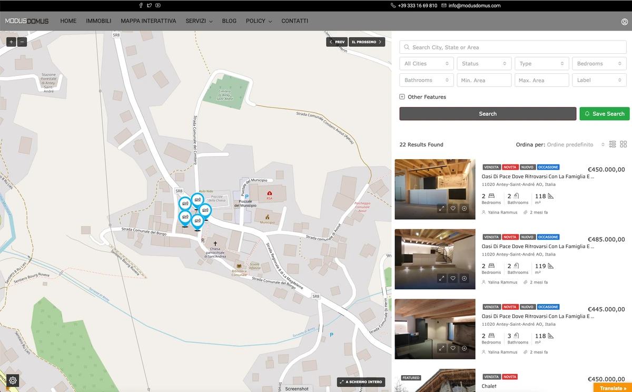Open the YouTube icon in top bar
632x392 pixels.
[x=158, y=5]
